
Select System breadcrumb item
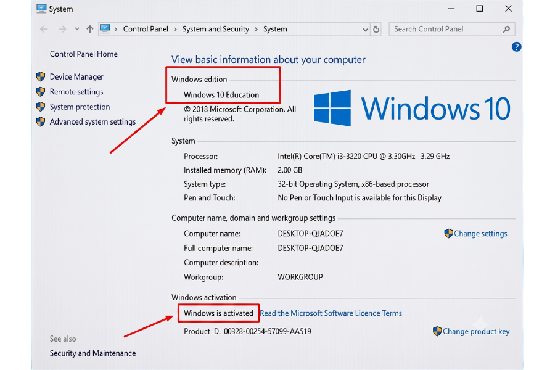(x=275, y=29)
